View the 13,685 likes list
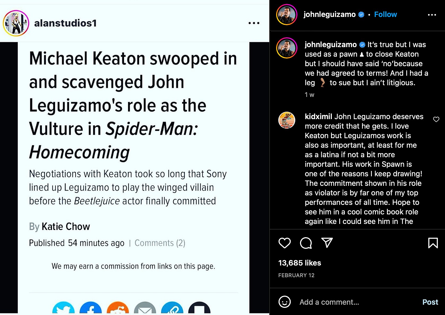Image resolution: width=445 pixels, height=315 pixels. tap(299, 263)
